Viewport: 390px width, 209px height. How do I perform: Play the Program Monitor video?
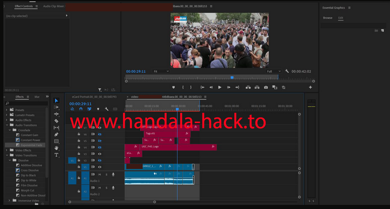pos(219,87)
